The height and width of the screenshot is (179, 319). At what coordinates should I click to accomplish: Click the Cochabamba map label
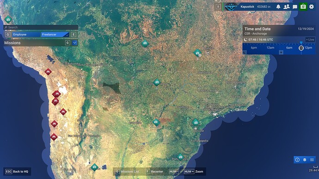click(x=71, y=64)
